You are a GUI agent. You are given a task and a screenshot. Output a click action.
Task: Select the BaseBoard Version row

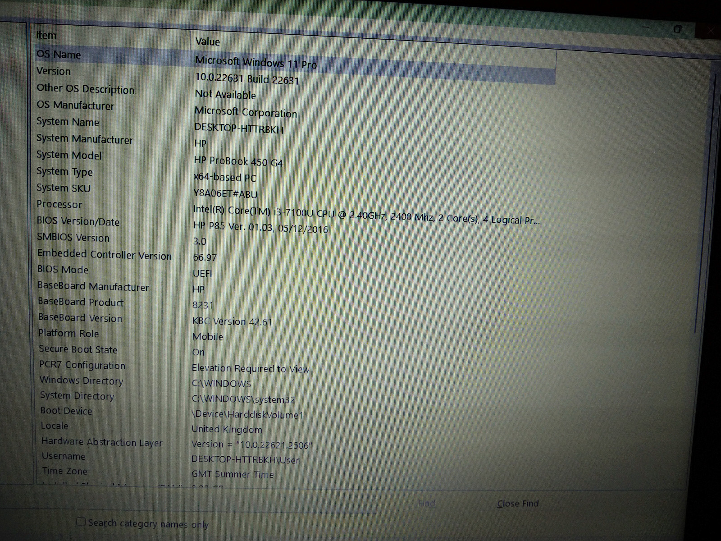point(80,318)
